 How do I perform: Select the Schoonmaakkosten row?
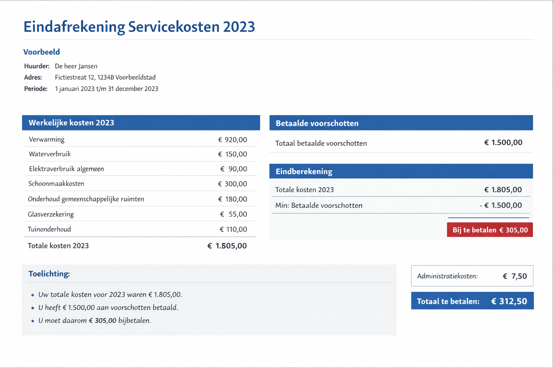140,184
